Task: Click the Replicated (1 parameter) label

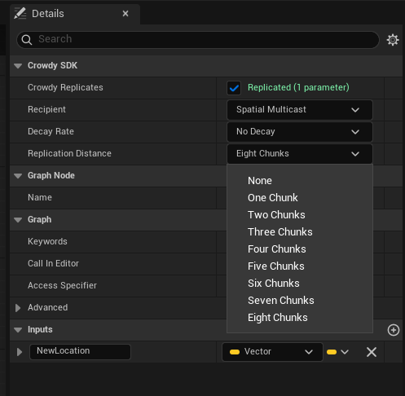Action: pos(298,87)
